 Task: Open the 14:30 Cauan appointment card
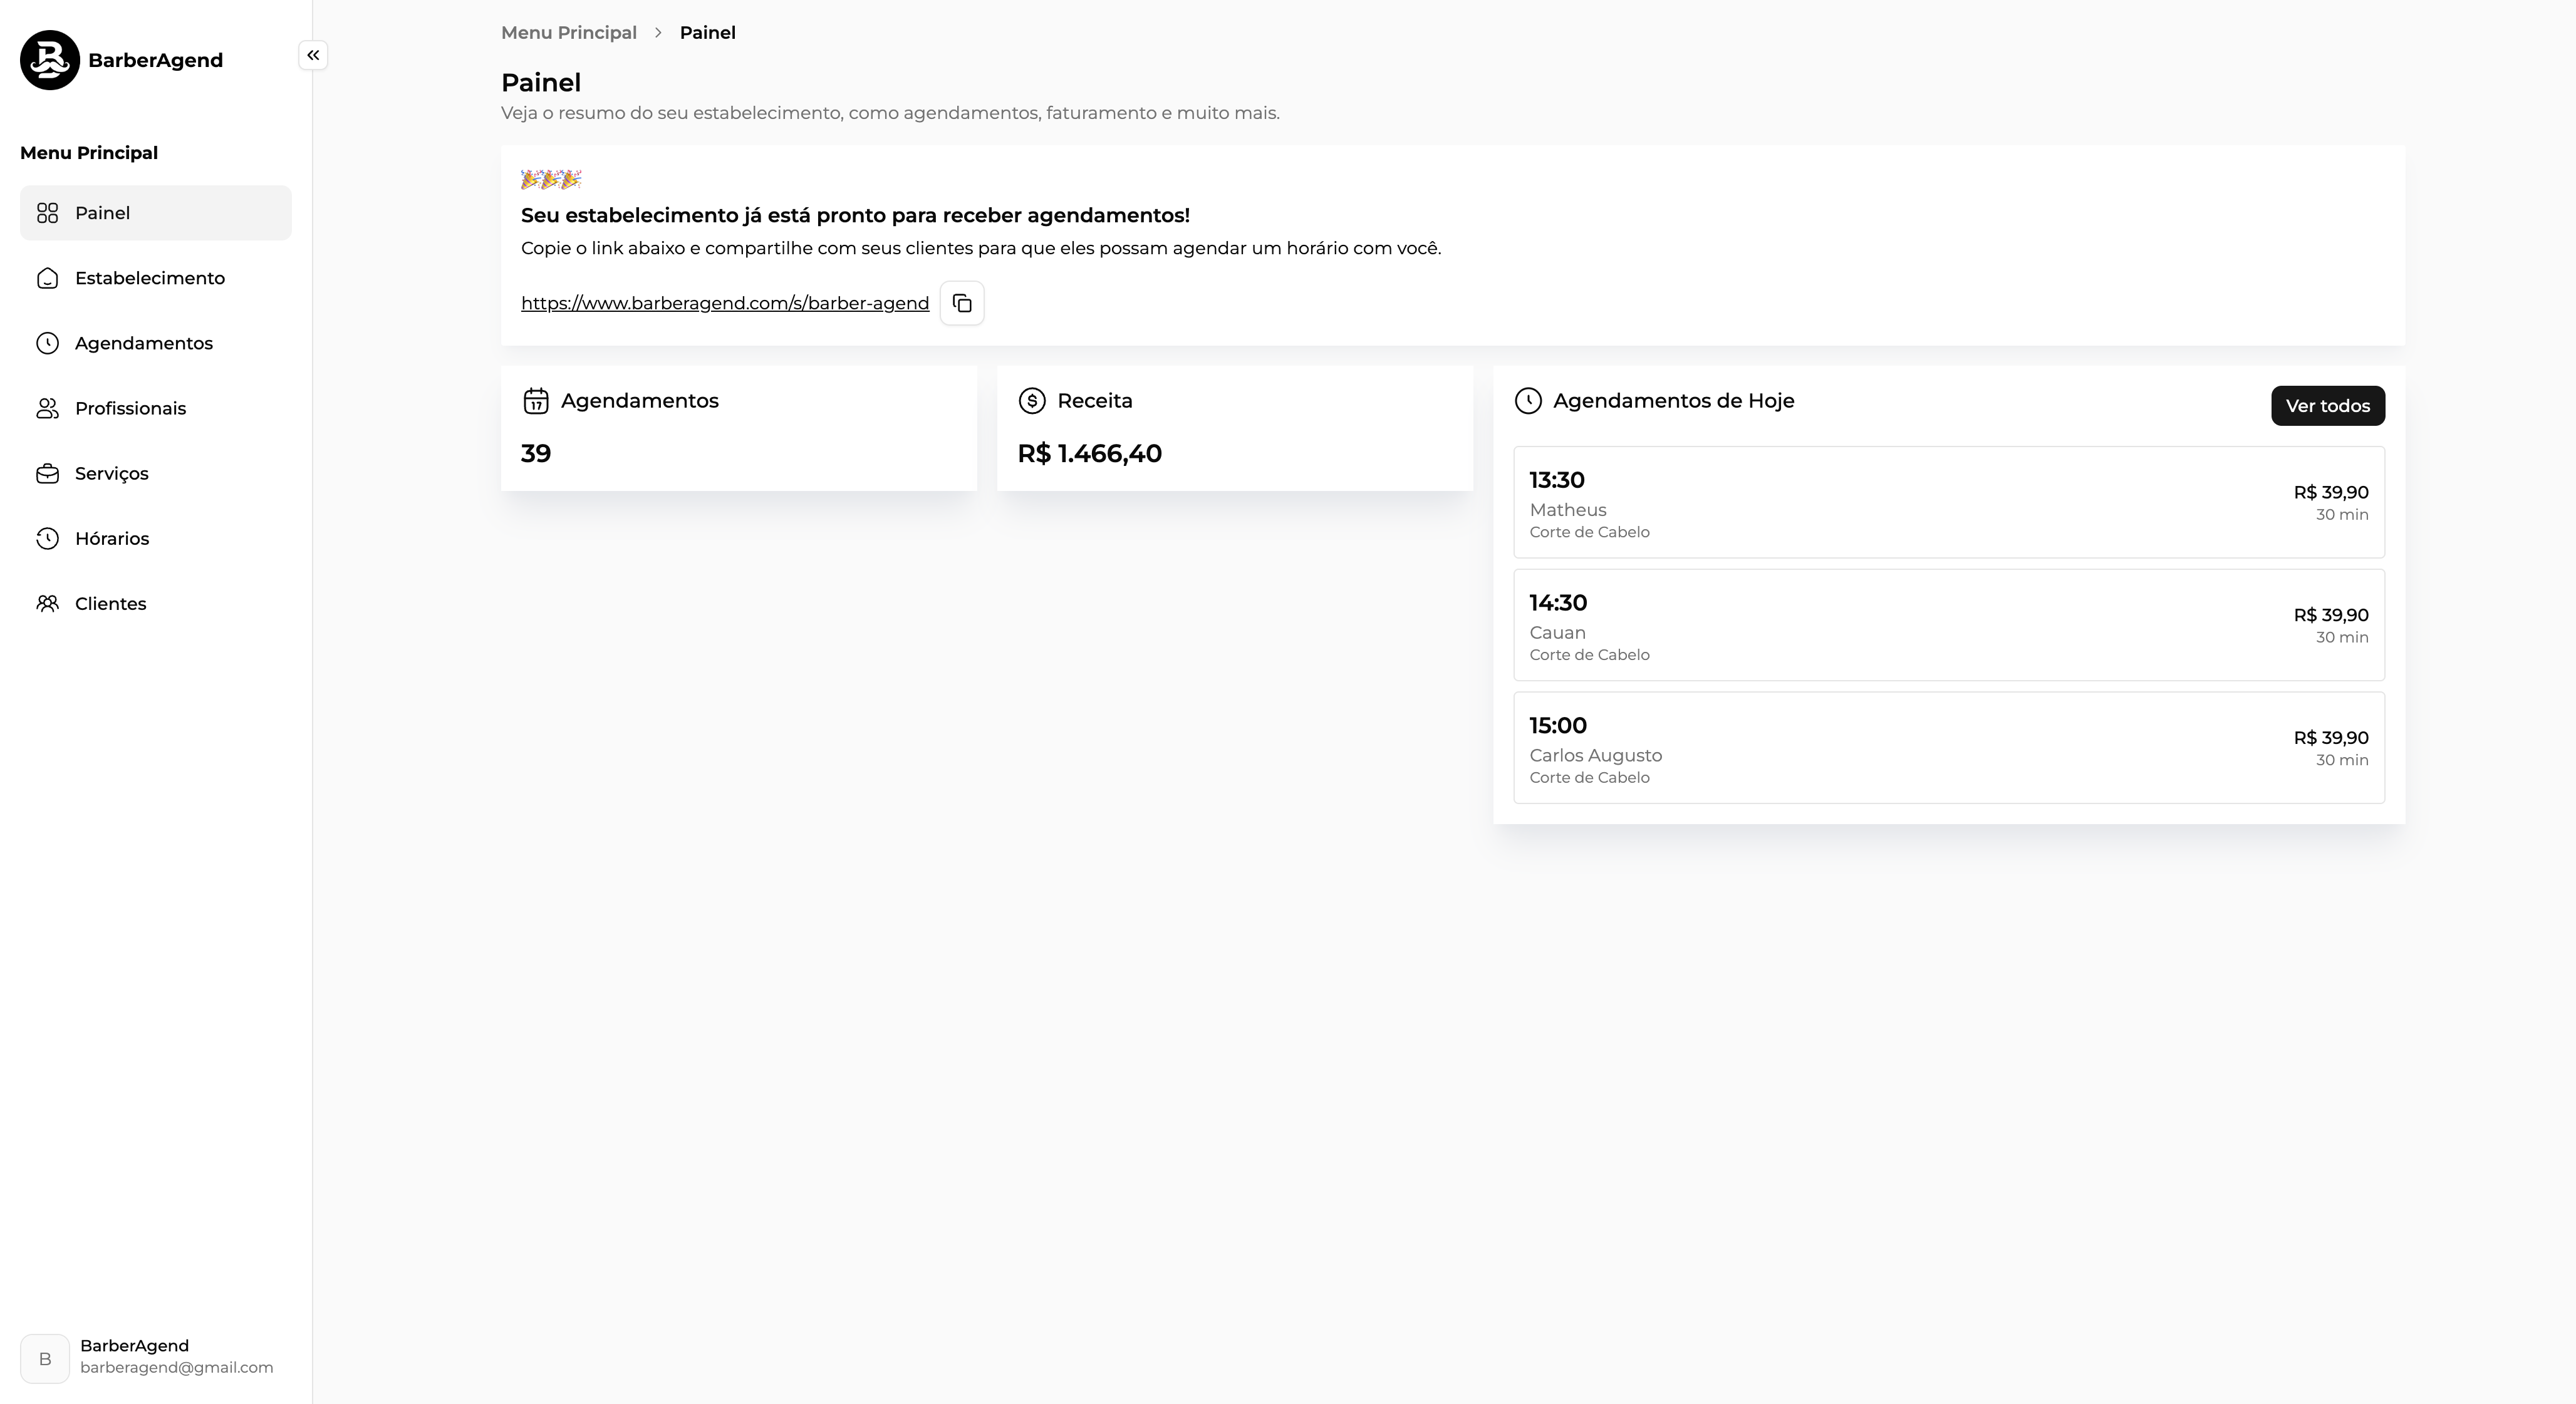coord(1948,626)
